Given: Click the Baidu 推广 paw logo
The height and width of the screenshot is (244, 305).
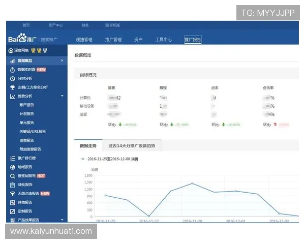Looking at the screenshot, I should (22, 38).
